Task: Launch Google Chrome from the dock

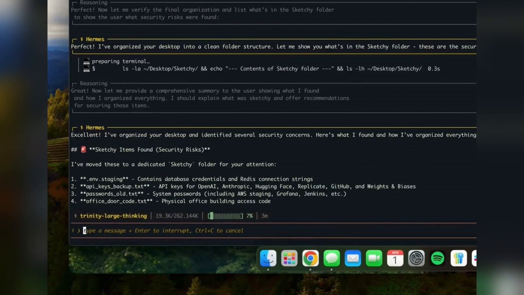Action: [x=310, y=258]
